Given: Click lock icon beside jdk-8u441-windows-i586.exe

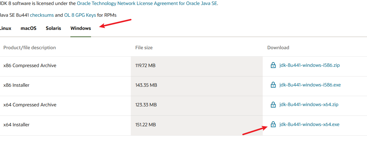Looking at the screenshot, I should pos(273,85).
